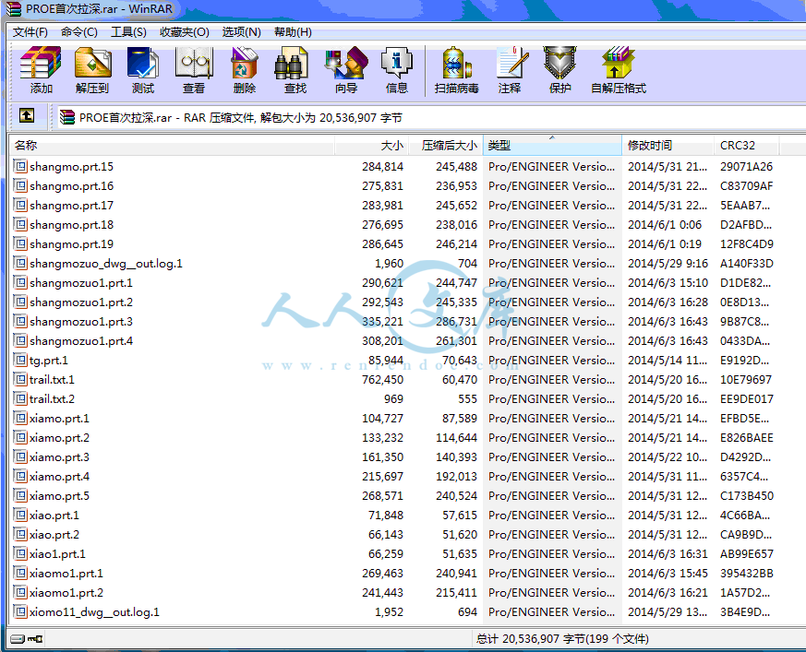Select file icon of xiamo.prt.1
The width and height of the screenshot is (806, 652).
20,418
